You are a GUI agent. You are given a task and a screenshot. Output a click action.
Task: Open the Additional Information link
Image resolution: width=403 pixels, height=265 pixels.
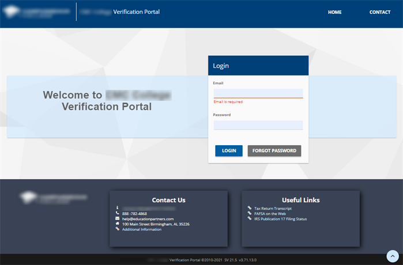click(x=142, y=229)
